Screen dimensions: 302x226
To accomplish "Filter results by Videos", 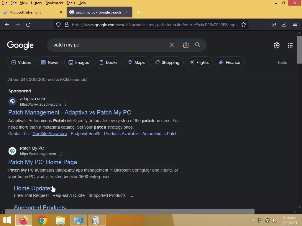I will coord(21,62).
